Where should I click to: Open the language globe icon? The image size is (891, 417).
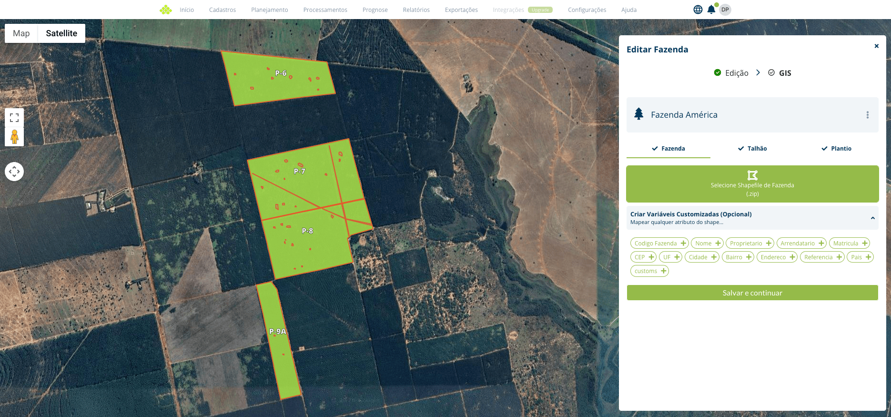[698, 10]
